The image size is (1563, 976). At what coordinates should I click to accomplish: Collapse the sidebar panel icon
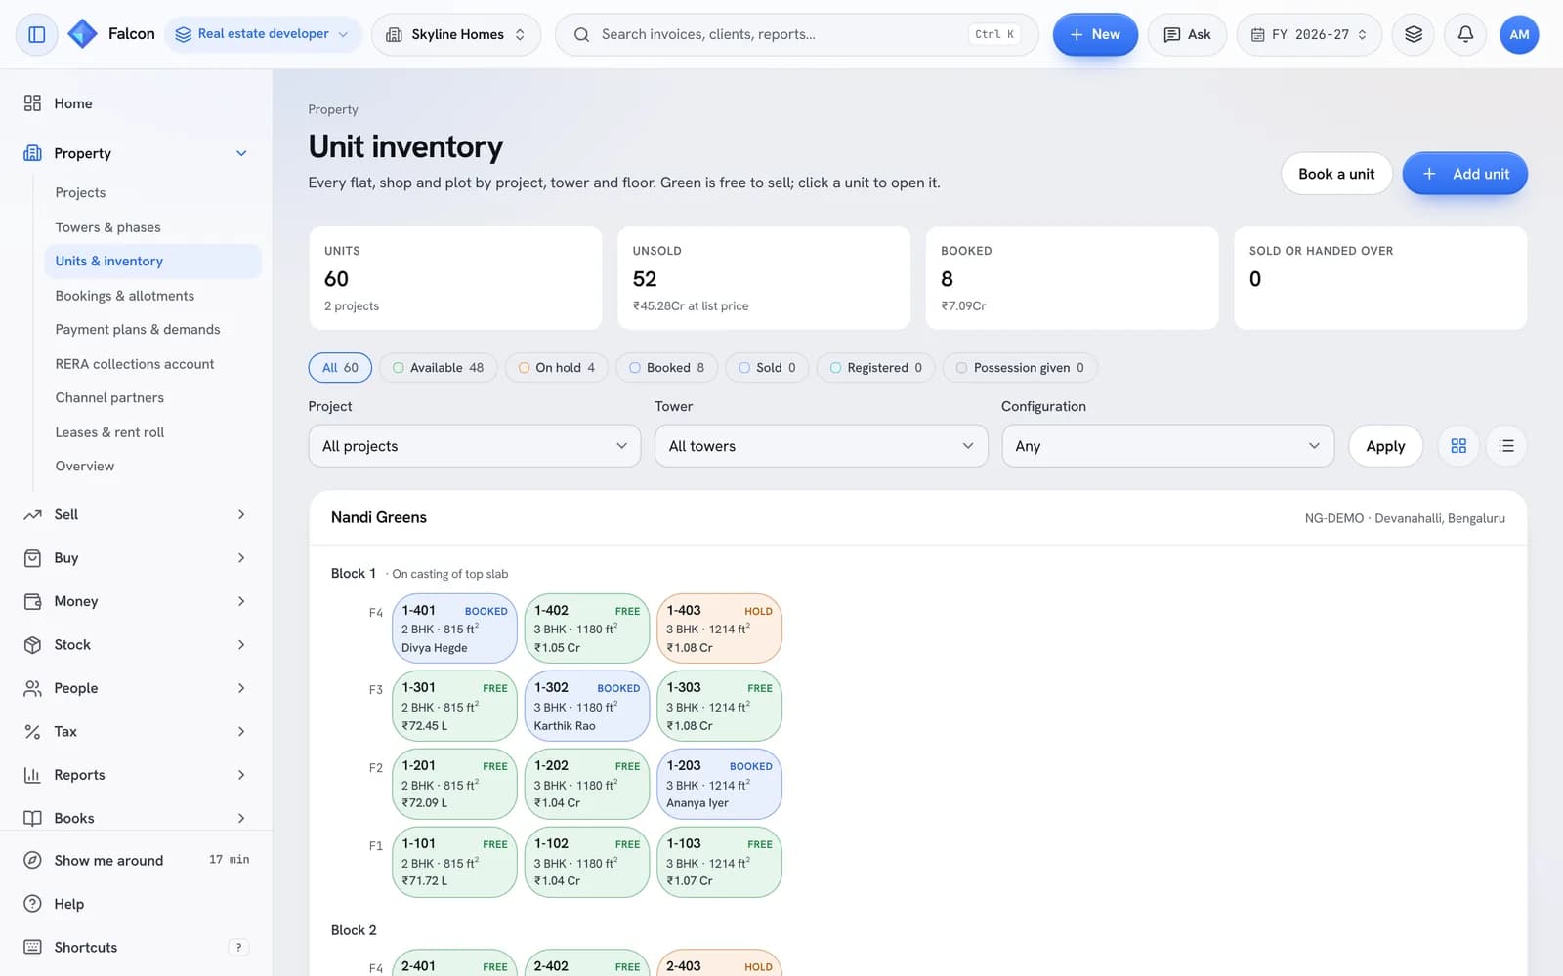(36, 34)
